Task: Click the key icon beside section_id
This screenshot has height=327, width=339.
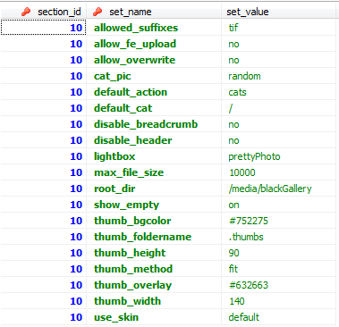Action: [26, 12]
